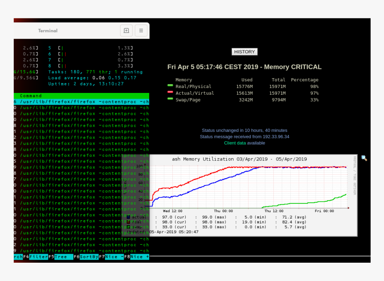Click the 97.0 (cur) value for actual
Screen dimensions: 384x281
point(174,217)
